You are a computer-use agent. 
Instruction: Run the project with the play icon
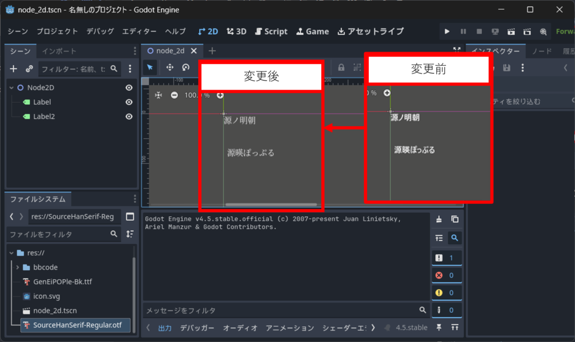pyautogui.click(x=447, y=31)
